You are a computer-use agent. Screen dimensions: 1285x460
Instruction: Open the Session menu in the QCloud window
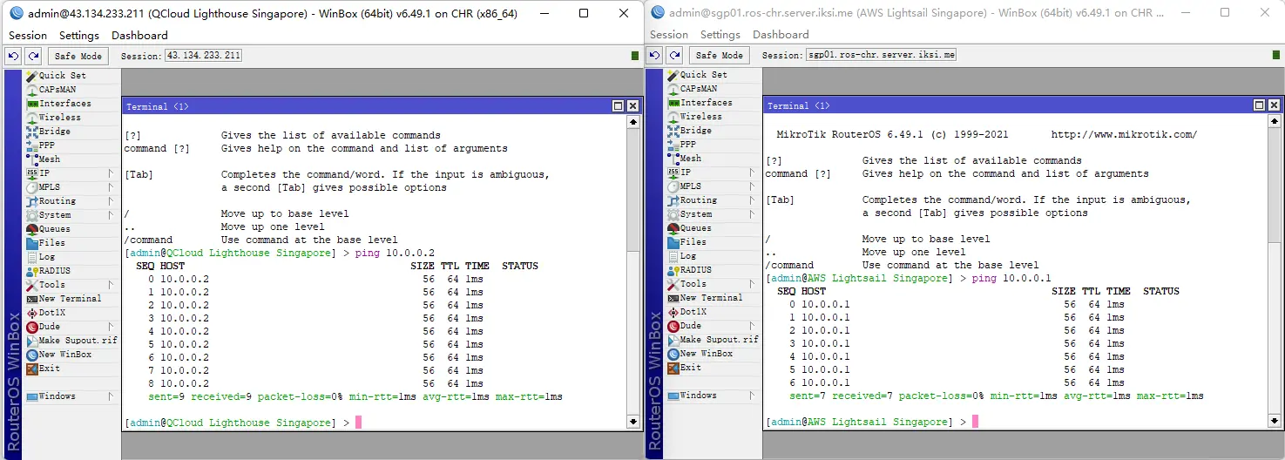click(28, 36)
